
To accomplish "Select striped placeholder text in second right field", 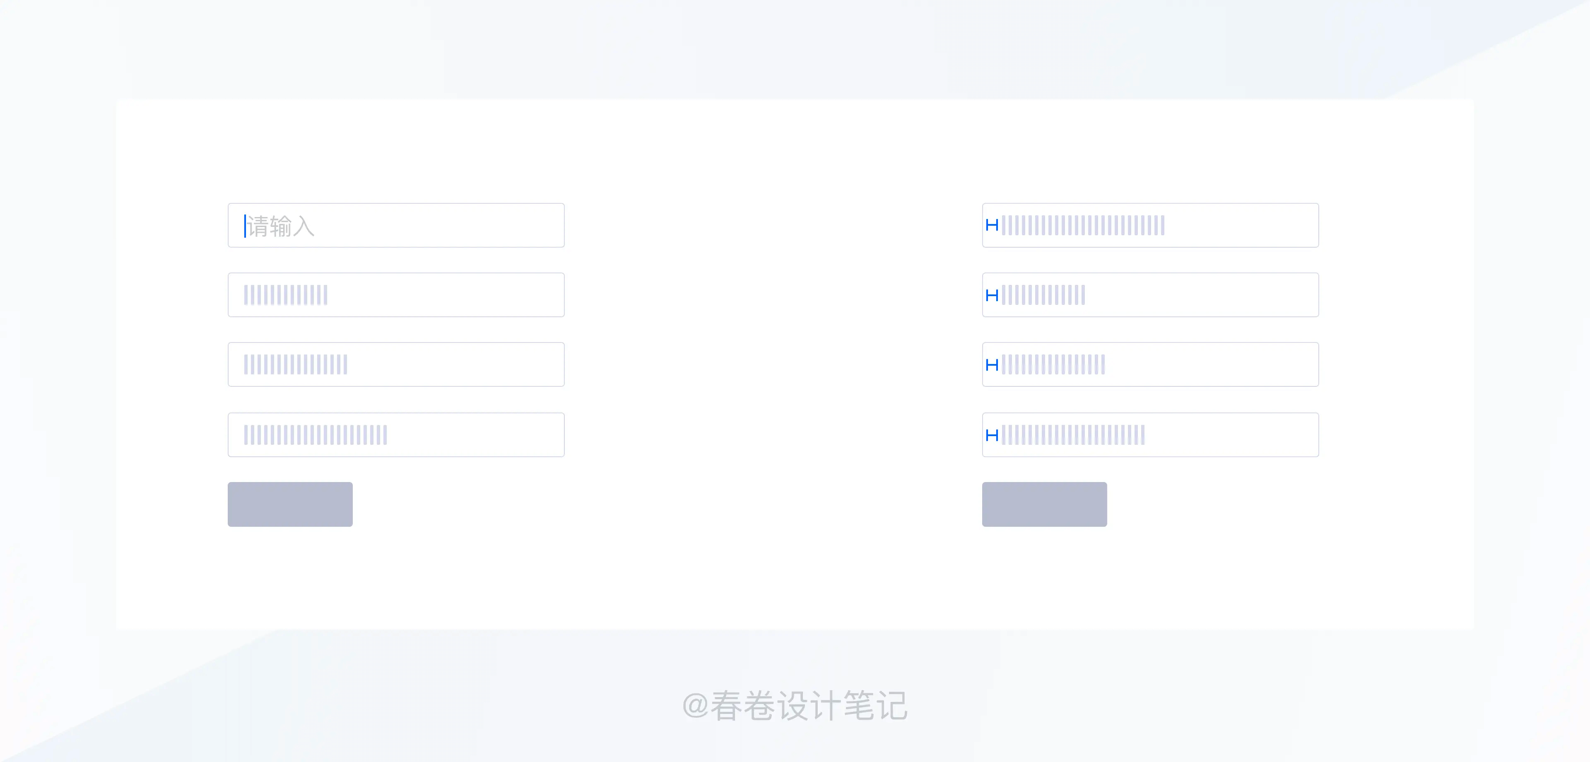I will (x=1043, y=295).
